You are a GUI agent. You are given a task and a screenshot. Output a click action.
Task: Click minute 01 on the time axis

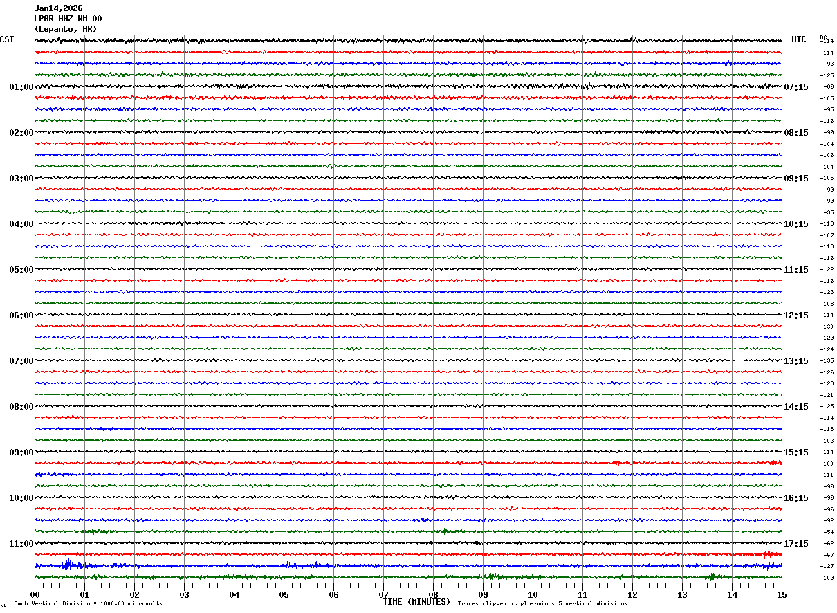(x=84, y=594)
